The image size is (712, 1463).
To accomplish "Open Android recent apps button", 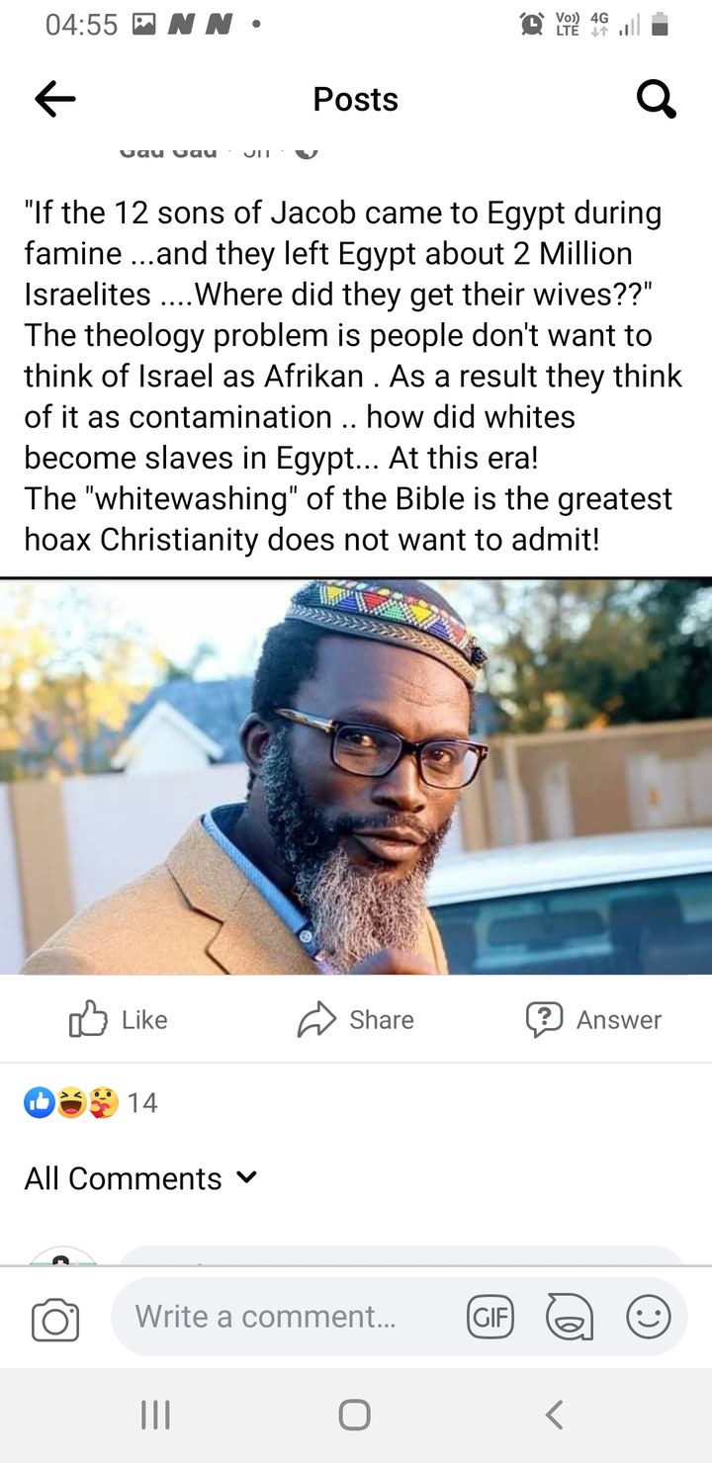I will point(155,1415).
